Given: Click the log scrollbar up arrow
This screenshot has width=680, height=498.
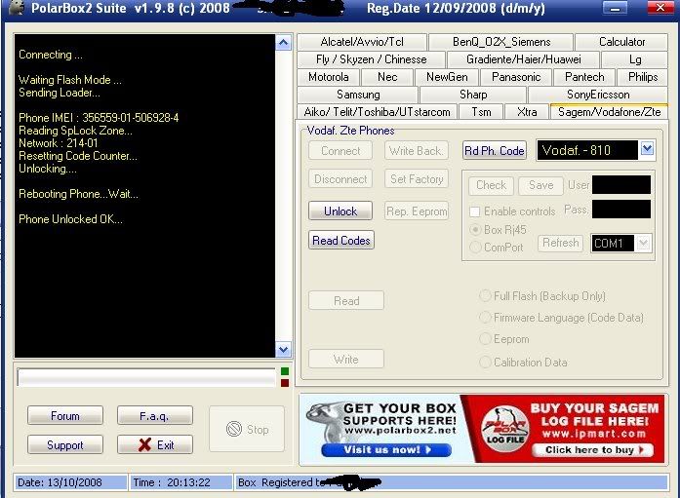Looking at the screenshot, I should pyautogui.click(x=283, y=43).
